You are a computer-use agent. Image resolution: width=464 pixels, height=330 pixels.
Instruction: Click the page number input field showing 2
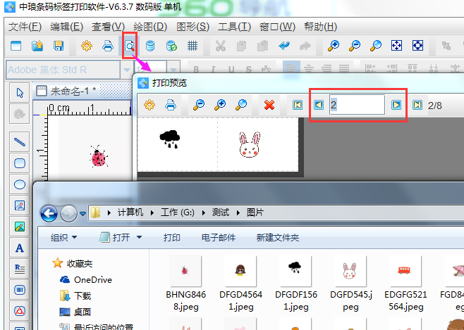pyautogui.click(x=356, y=105)
